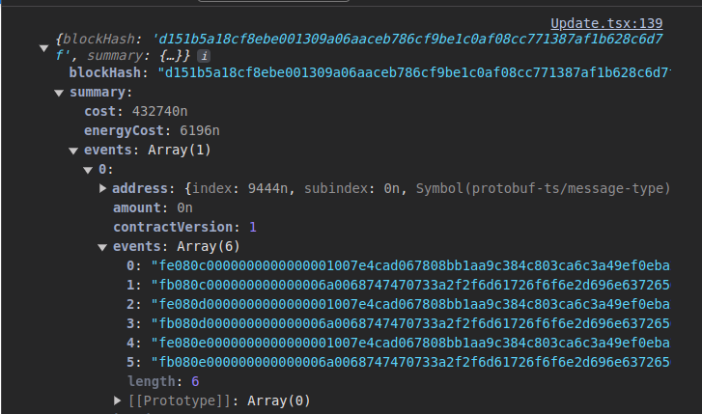Click the cost 432740n value
This screenshot has width=702, height=414.
tap(160, 111)
